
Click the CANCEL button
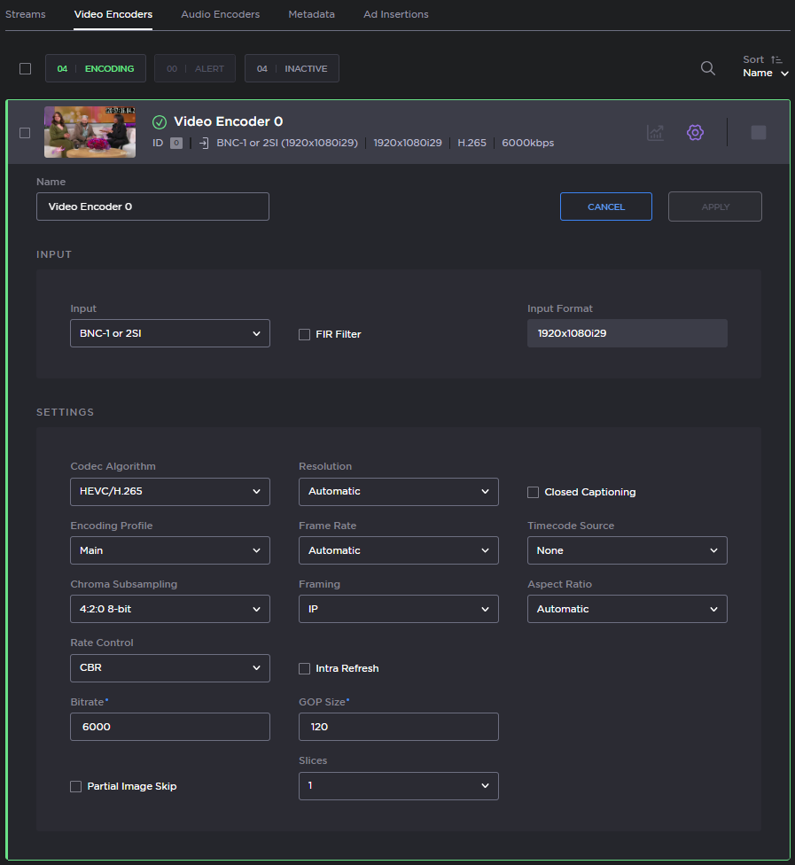point(605,207)
